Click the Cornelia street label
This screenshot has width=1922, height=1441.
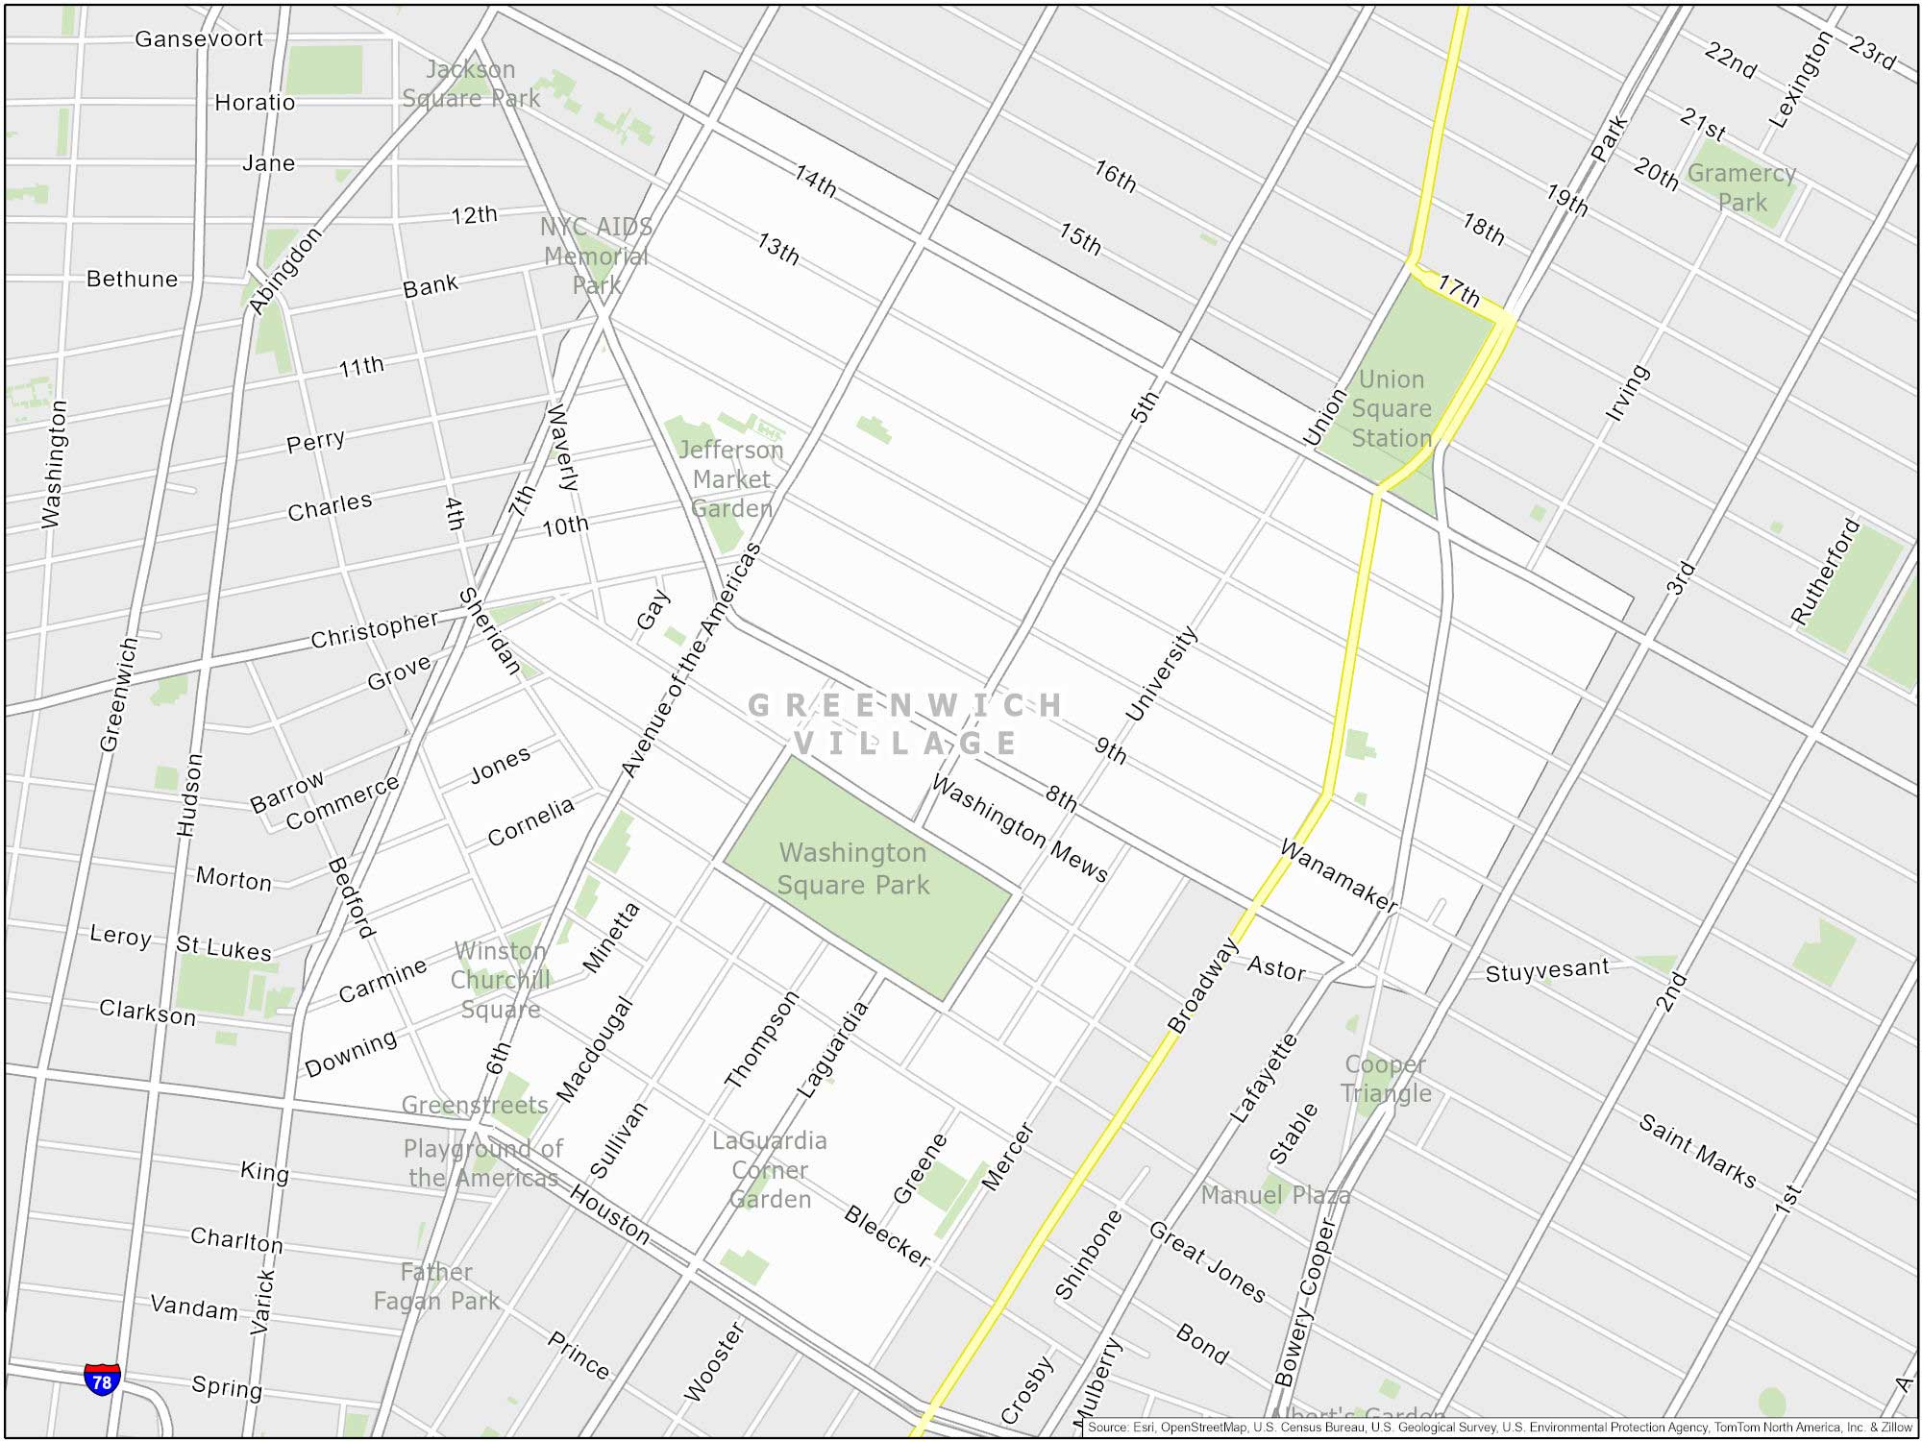tap(530, 821)
